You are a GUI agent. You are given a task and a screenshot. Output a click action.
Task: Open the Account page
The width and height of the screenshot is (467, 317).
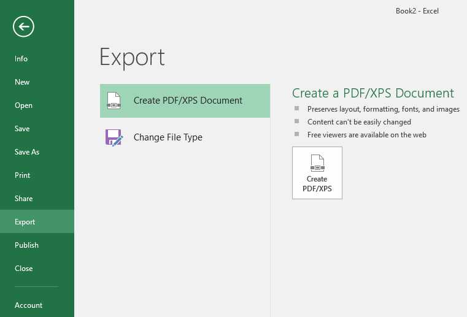click(x=37, y=305)
